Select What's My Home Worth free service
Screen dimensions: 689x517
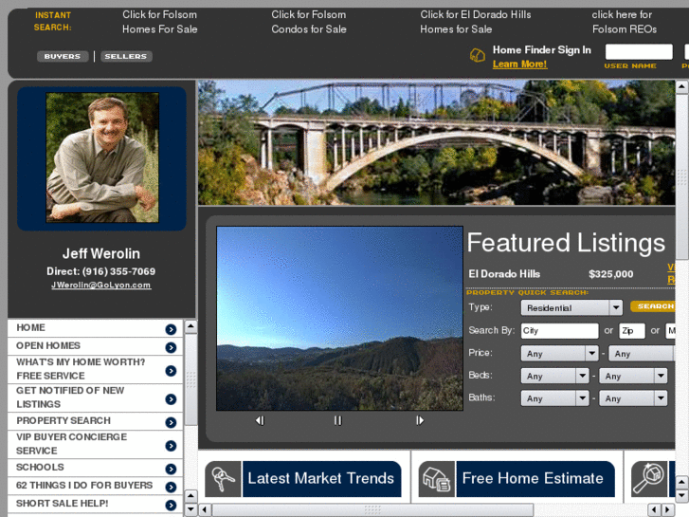[x=95, y=369]
